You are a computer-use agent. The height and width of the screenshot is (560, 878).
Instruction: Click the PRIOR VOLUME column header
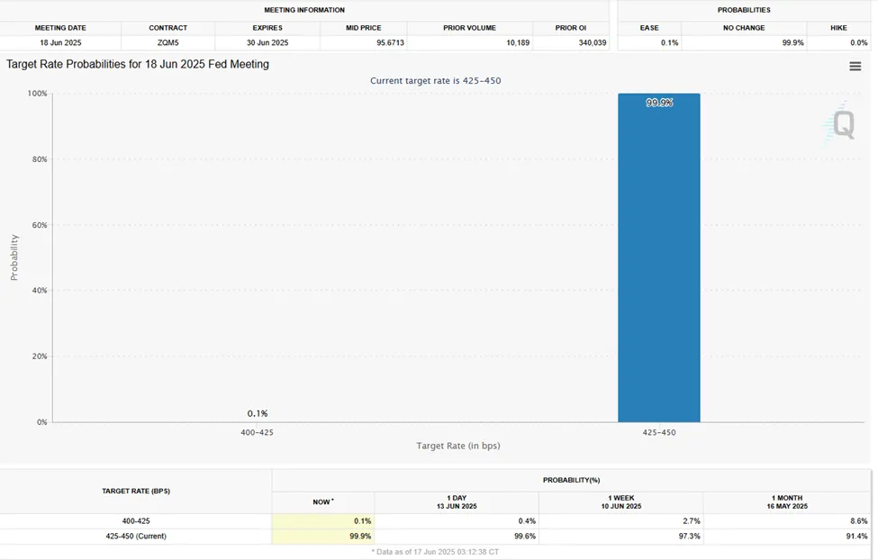[470, 28]
